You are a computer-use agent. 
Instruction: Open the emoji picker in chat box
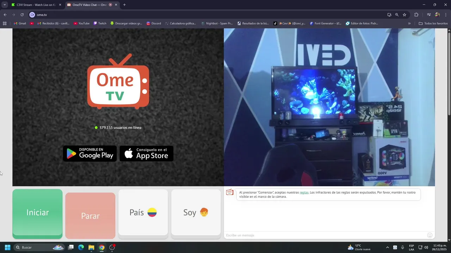click(430, 235)
